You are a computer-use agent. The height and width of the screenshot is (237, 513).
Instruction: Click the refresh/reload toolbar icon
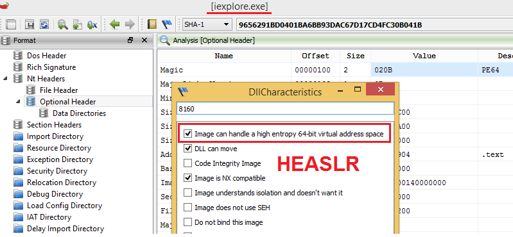44,24
